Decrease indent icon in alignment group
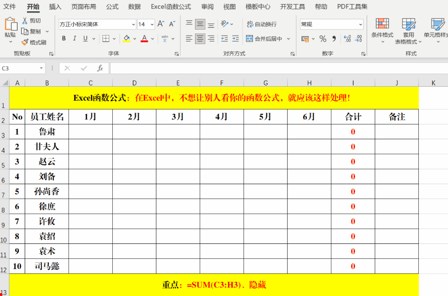This screenshot has width=448, height=296. (225, 39)
